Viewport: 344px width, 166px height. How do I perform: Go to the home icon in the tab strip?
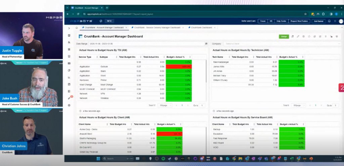click(x=77, y=28)
